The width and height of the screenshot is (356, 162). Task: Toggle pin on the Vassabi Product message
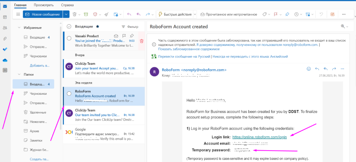[x=131, y=36]
